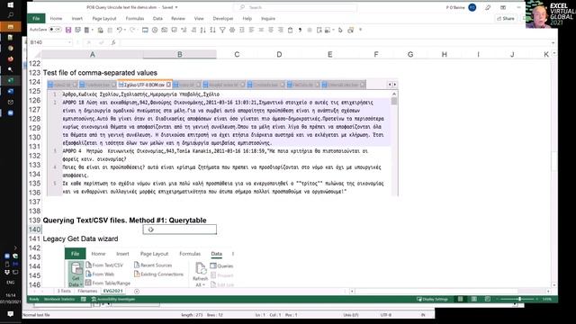Select row 139 header
Screen dimensions: 576x324
coord(34,220)
